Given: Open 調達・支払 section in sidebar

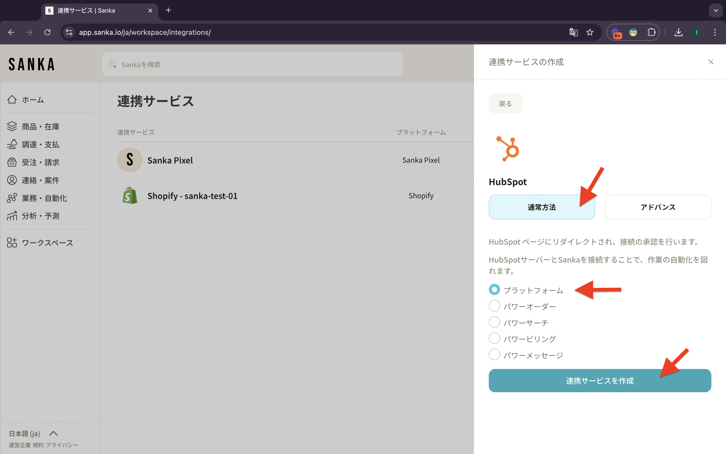Looking at the screenshot, I should click(40, 145).
